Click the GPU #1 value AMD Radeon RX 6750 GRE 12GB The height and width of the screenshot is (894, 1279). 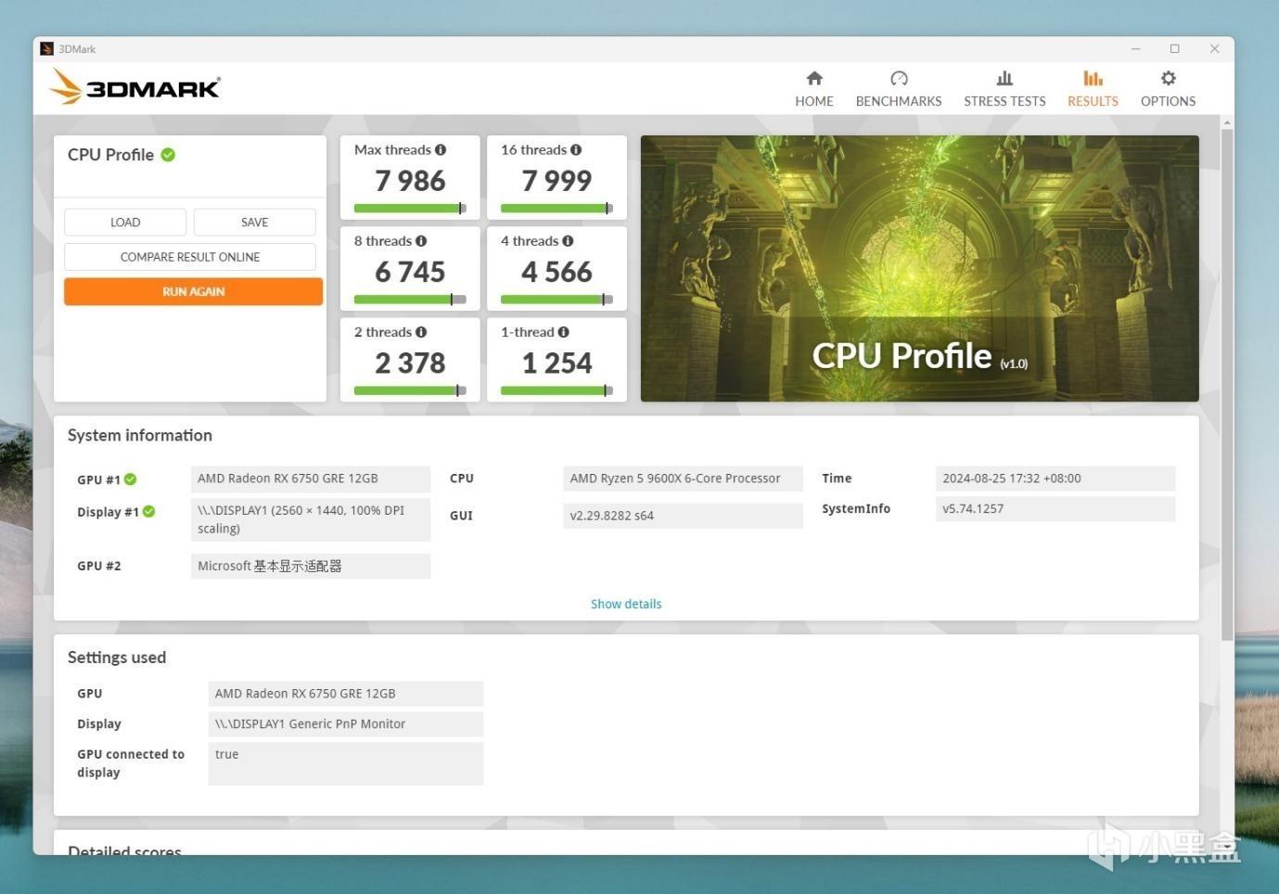pos(311,479)
